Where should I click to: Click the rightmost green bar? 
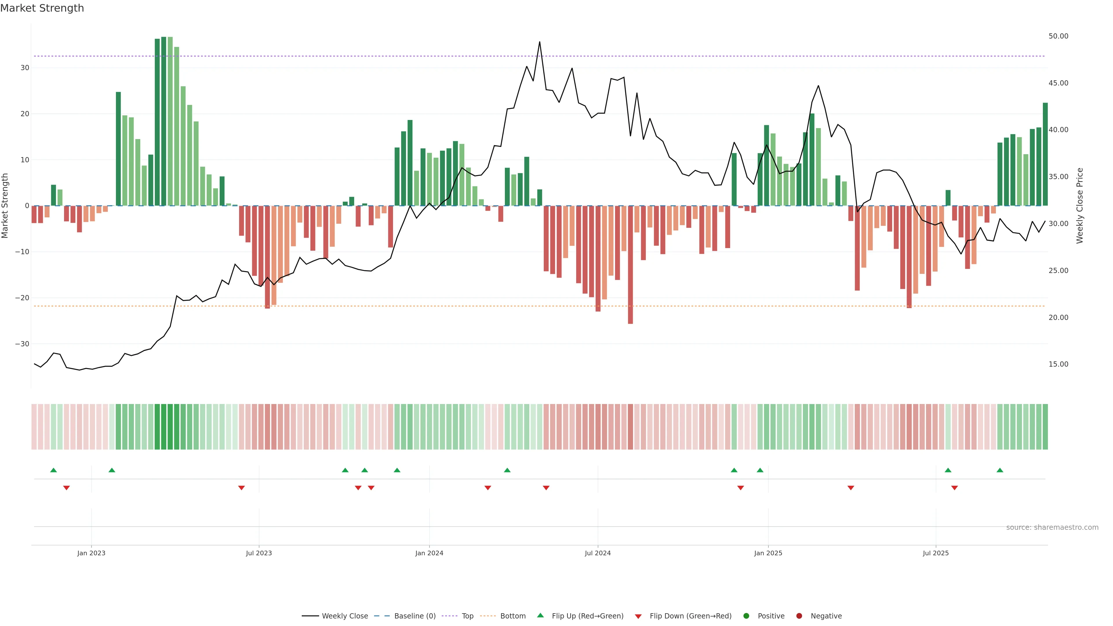pyautogui.click(x=1045, y=154)
